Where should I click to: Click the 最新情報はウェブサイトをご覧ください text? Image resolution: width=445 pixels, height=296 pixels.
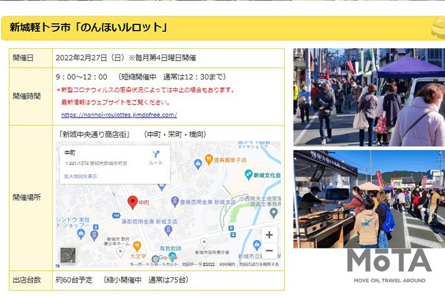pos(116,102)
